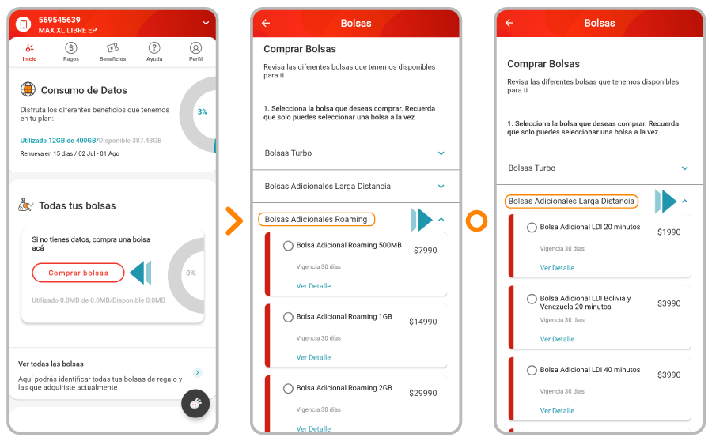This screenshot has width=712, height=441.
Task: Open Ver Detalle for LDI 20 minutos
Action: (557, 268)
